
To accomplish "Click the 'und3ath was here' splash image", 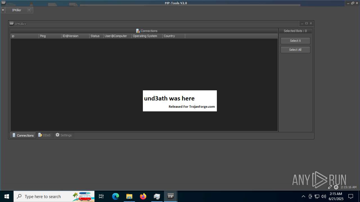I will (180, 101).
